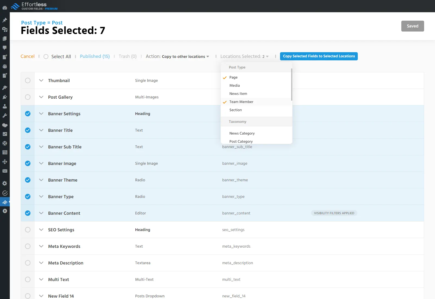Open the Dashboard from the admin sidebar
The height and width of the screenshot is (299, 435).
coord(5,8)
